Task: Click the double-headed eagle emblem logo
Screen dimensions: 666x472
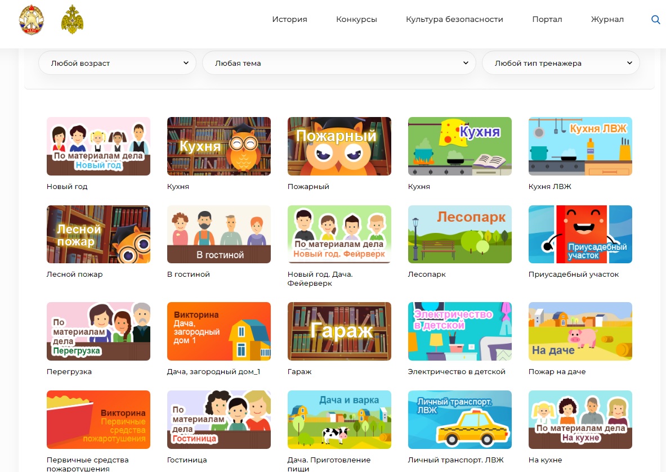Action: point(72,20)
